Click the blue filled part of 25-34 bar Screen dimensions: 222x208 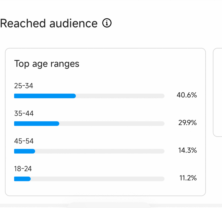pyautogui.click(x=45, y=96)
